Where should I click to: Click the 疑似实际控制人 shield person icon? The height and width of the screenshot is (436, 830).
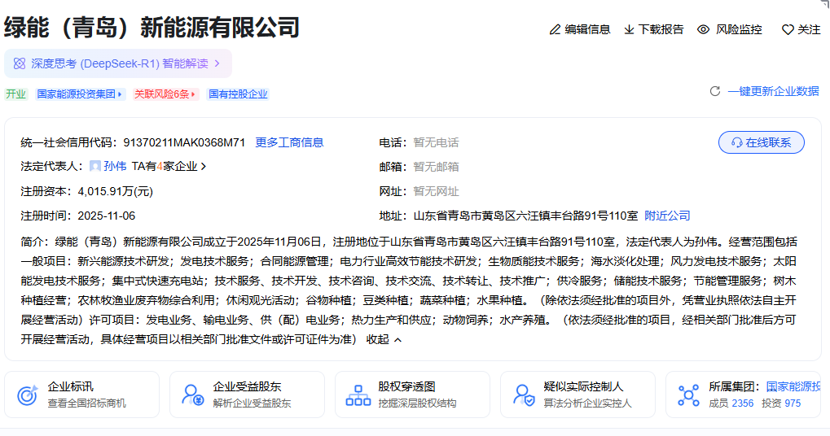coord(524,395)
